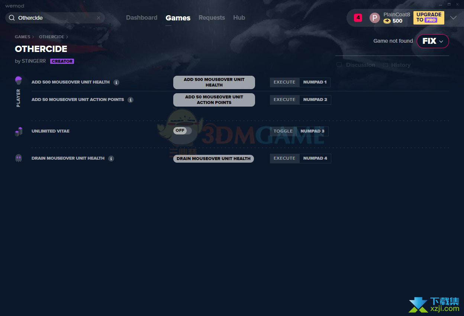The width and height of the screenshot is (464, 316).
Task: Open the History tab
Action: [401, 65]
